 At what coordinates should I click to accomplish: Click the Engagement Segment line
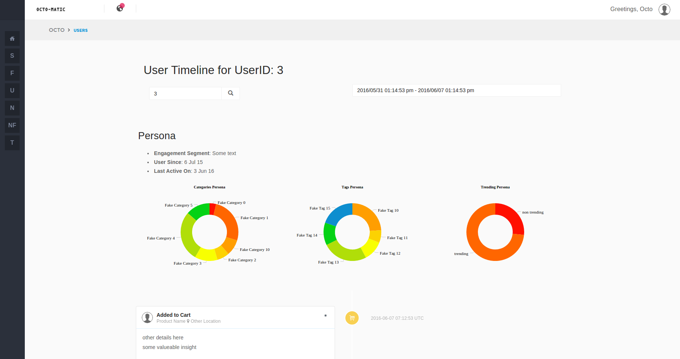click(195, 153)
